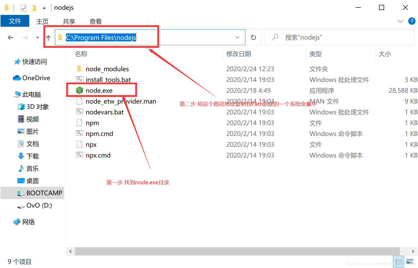418x268 pixels.
Task: Open 视频 folder in sidebar
Action: click(x=28, y=119)
